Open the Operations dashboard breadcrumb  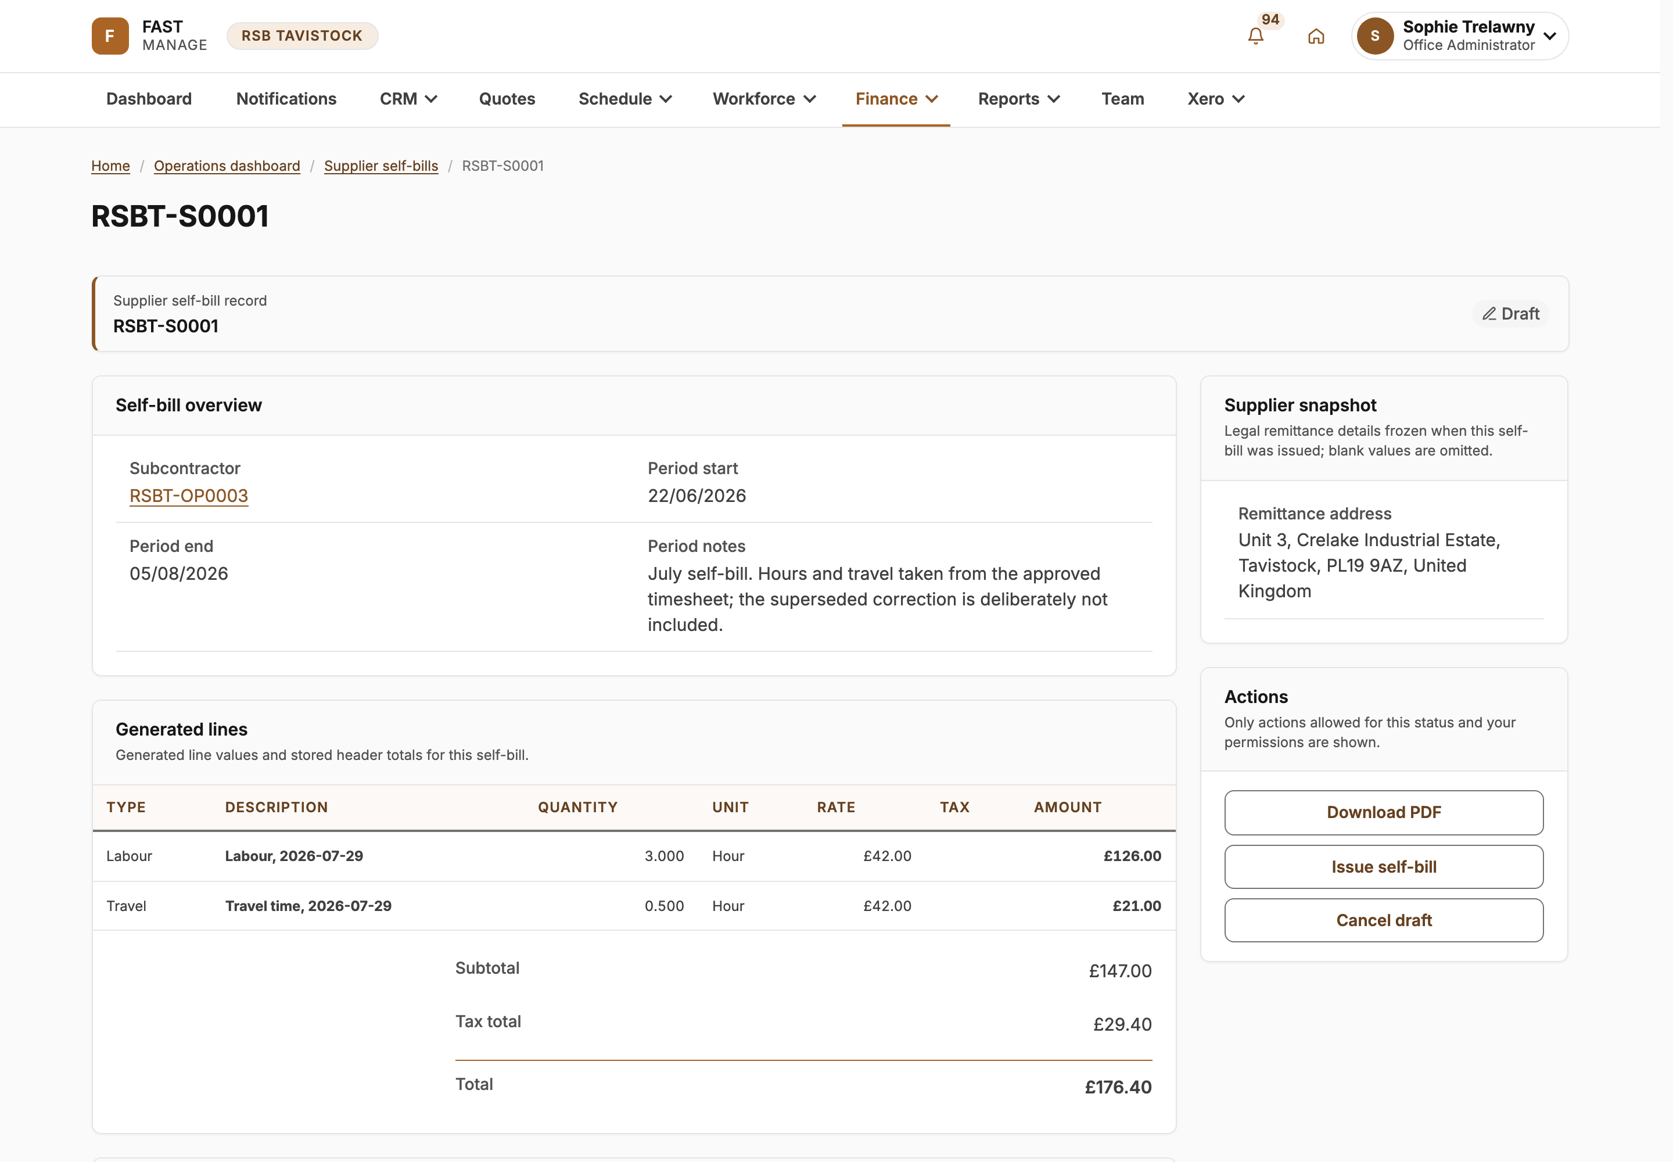coord(227,166)
